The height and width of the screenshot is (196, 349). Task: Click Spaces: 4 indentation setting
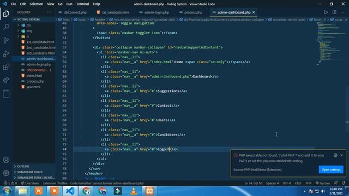pos(272,183)
